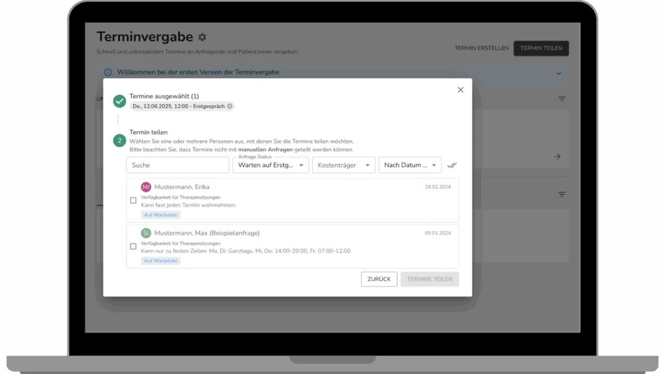Click the info icon in the welcome banner
The image size is (665, 374).
(x=108, y=72)
